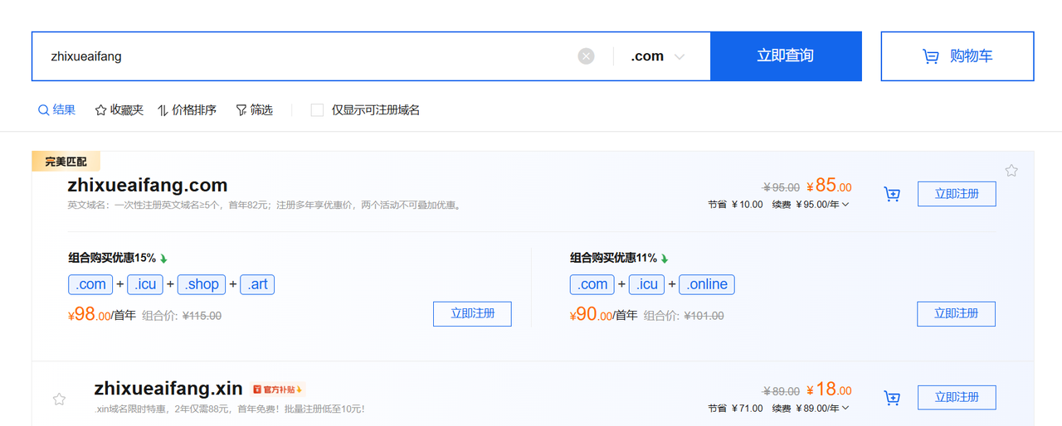The width and height of the screenshot is (1062, 426).
Task: Add zhixueaifang.com to the shopping cart
Action: (892, 195)
